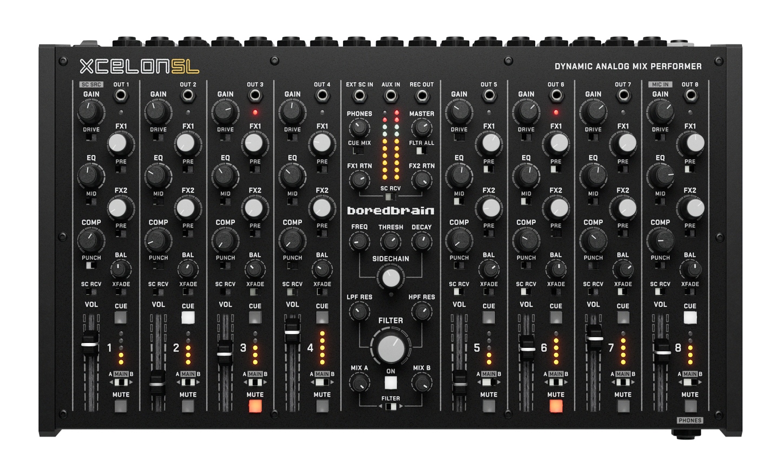Click the front PHONES jack label

point(689,420)
